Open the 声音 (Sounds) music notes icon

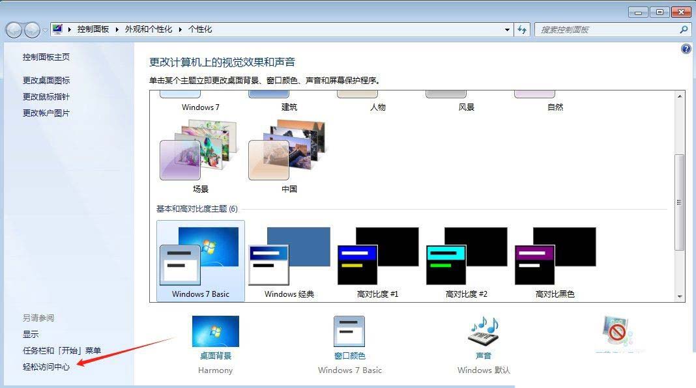tap(483, 332)
